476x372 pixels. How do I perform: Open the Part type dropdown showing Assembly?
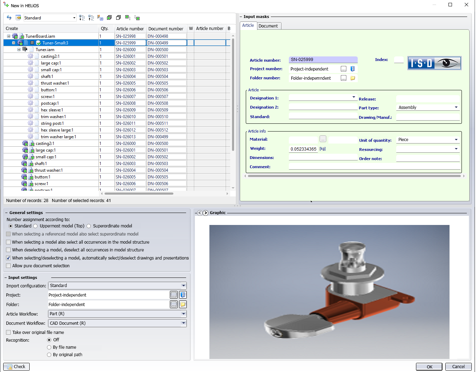[x=456, y=108]
